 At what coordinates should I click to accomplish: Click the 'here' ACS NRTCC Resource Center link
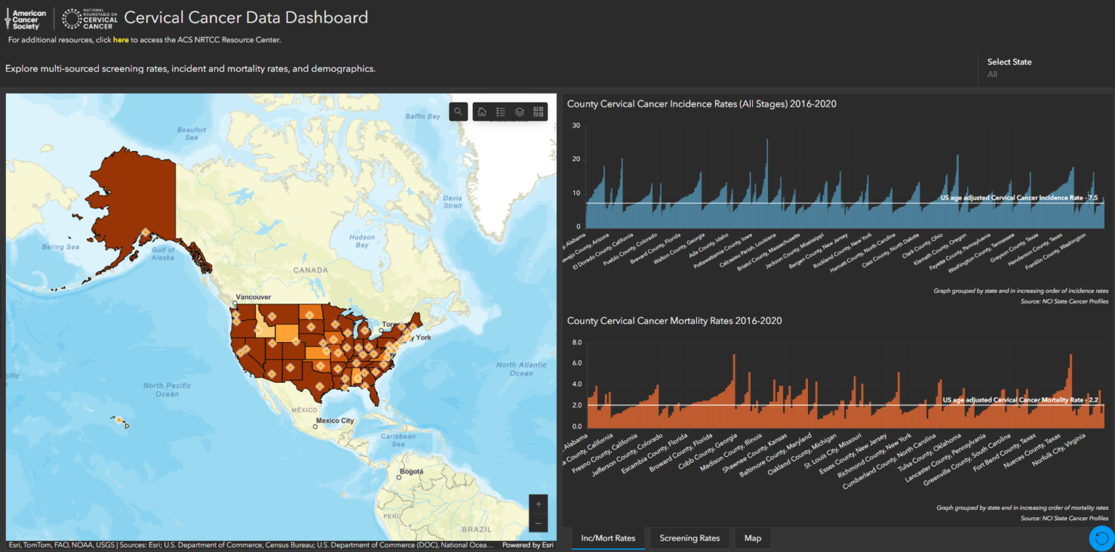click(x=121, y=40)
